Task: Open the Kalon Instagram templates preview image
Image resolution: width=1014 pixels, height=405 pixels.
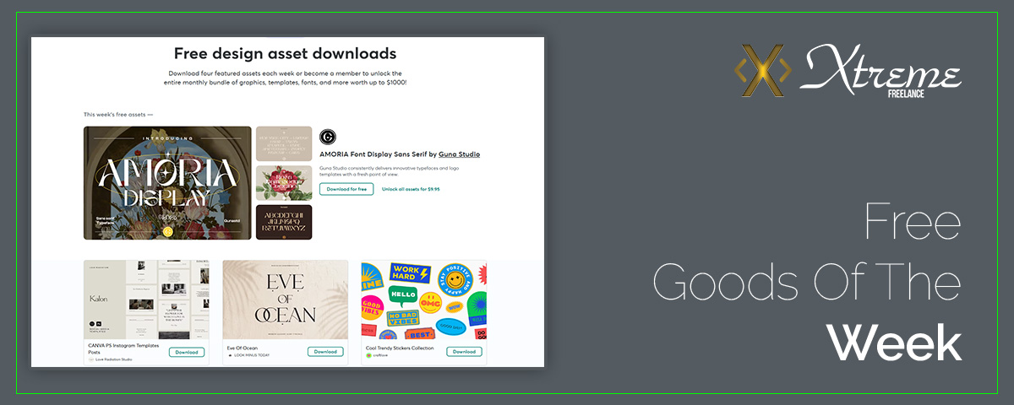Action: click(146, 300)
